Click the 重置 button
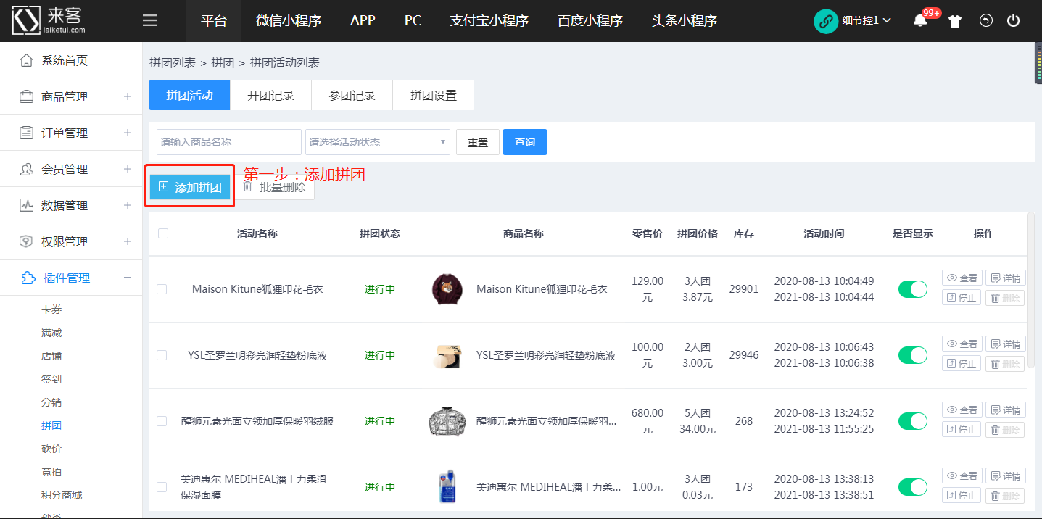The image size is (1042, 519). pyautogui.click(x=478, y=142)
